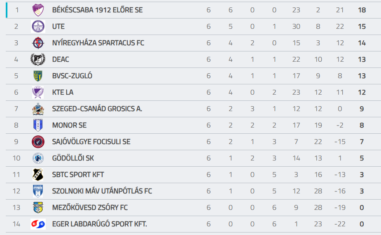Image resolution: width=381 pixels, height=235 pixels.
Task: Open the BVSC-Zugló crest icon
Action: [x=38, y=76]
